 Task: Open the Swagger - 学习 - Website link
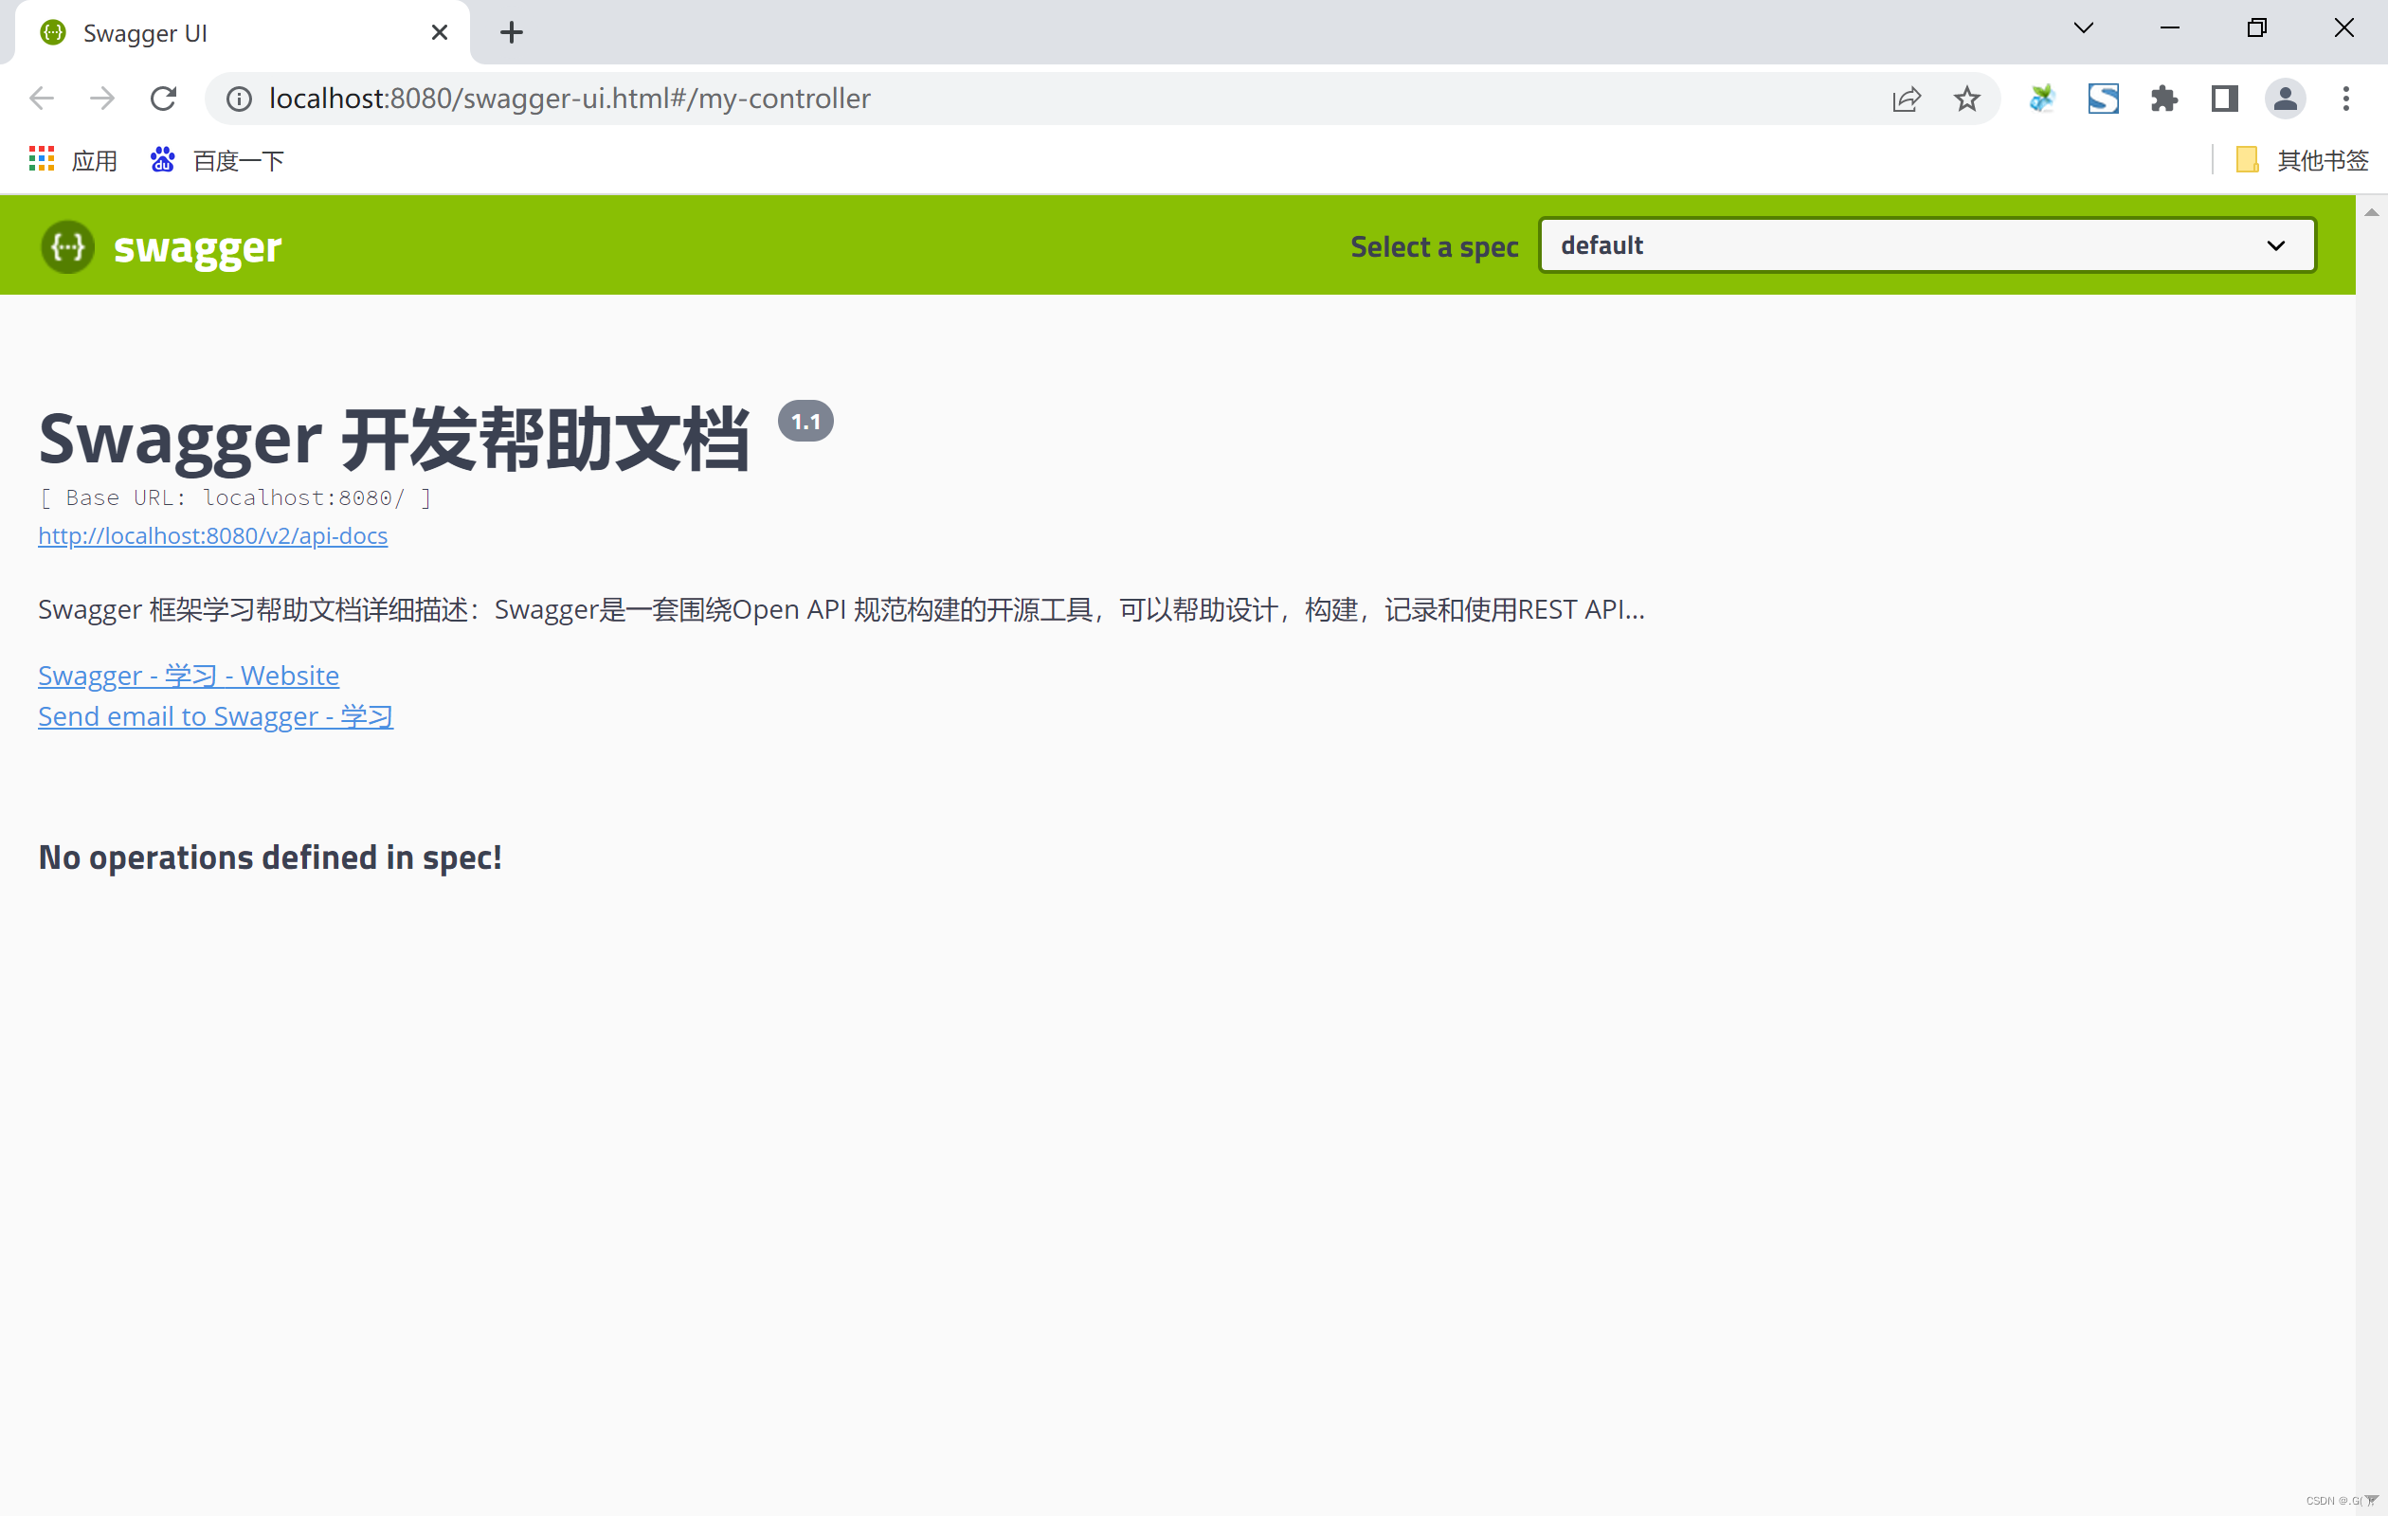click(x=189, y=676)
